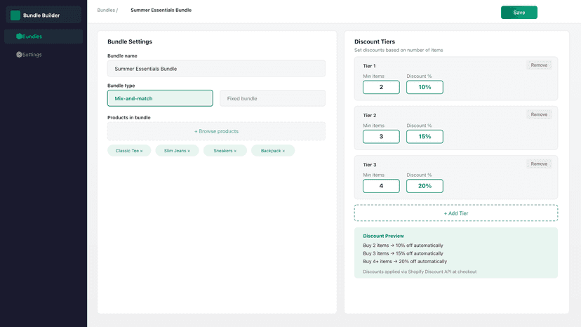Edit Tier 2 Discount % field

[425, 136]
